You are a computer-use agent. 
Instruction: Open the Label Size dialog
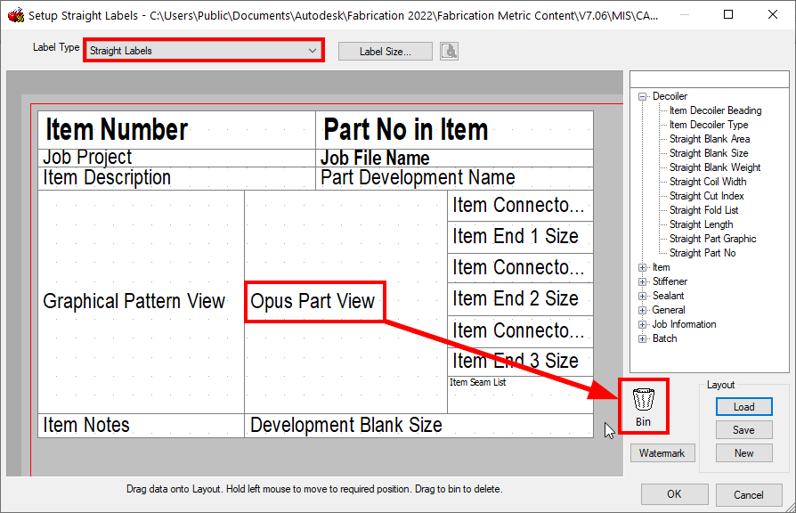385,50
